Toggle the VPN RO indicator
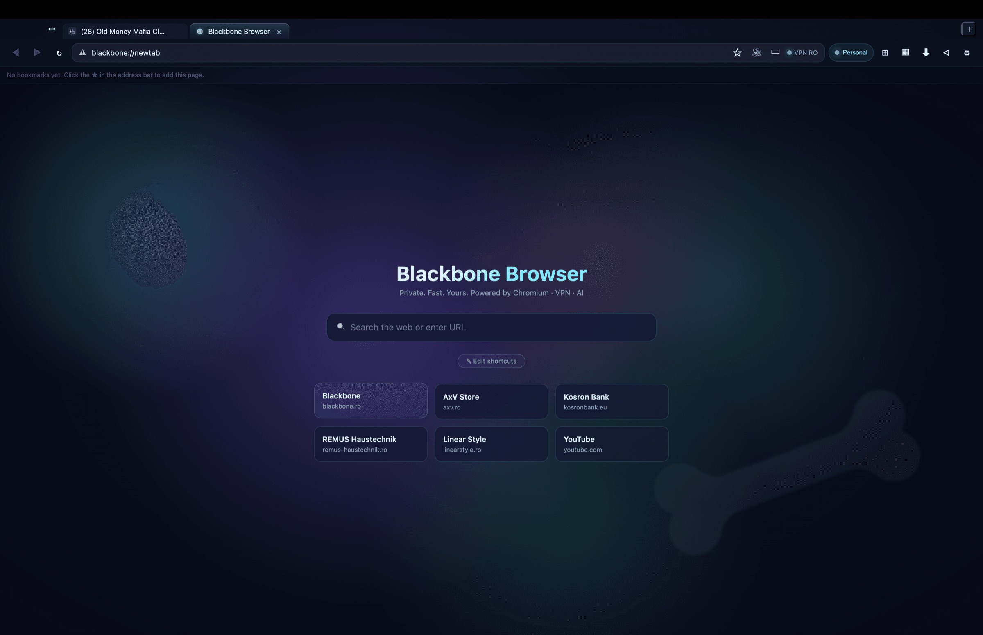The width and height of the screenshot is (983, 635). tap(802, 52)
